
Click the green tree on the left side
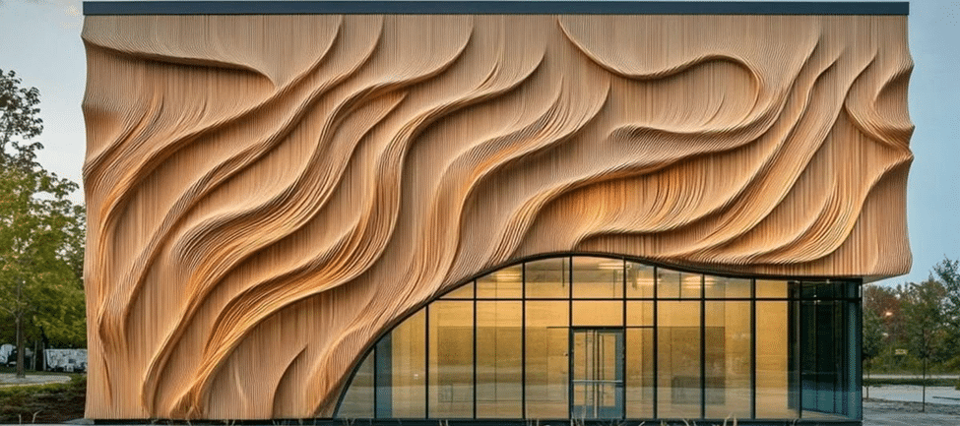pos(34,226)
